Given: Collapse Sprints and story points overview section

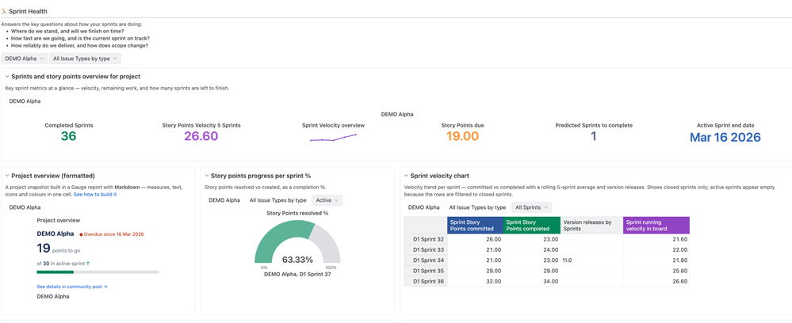Looking at the screenshot, I should click(x=7, y=77).
